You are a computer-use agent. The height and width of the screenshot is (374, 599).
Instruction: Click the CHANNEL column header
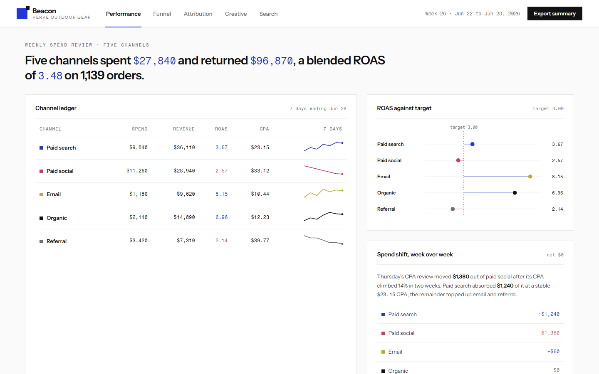50,129
